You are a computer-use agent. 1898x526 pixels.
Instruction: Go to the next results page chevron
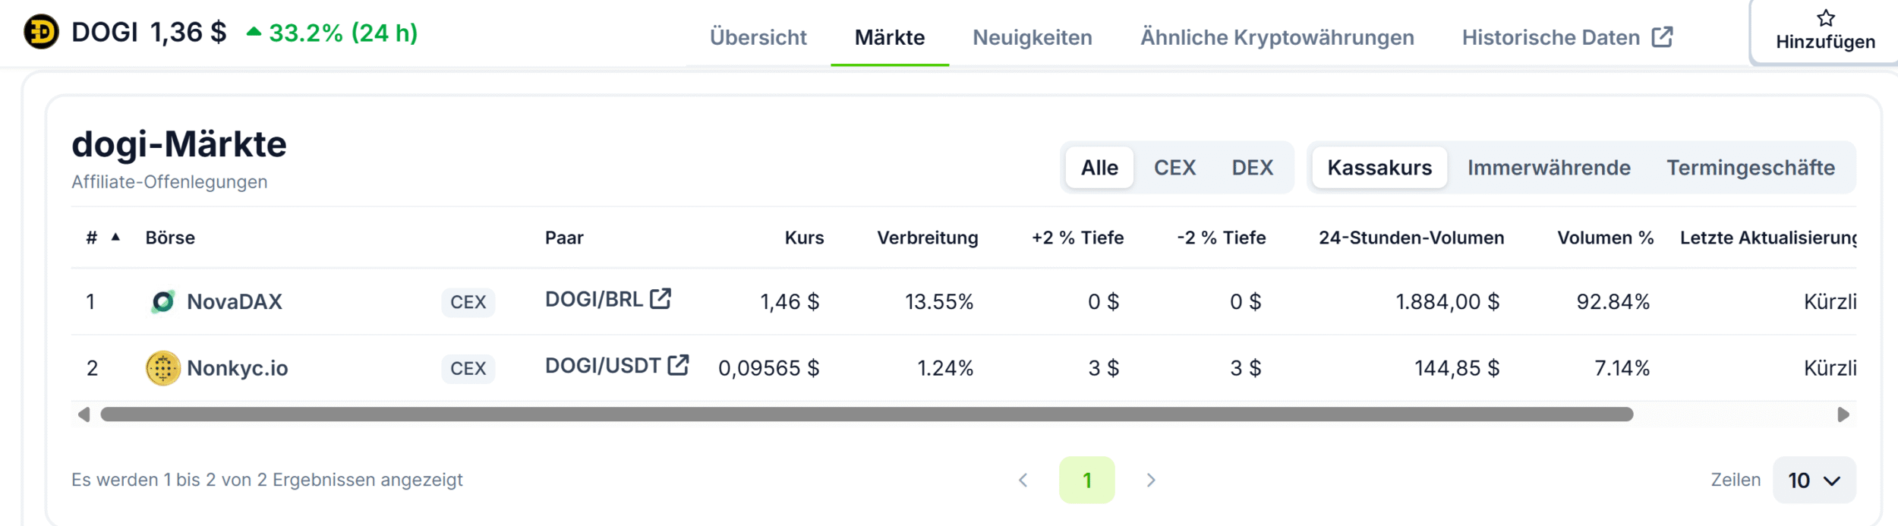pos(1151,480)
